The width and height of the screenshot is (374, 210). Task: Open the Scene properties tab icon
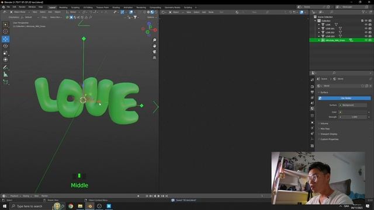(312, 103)
